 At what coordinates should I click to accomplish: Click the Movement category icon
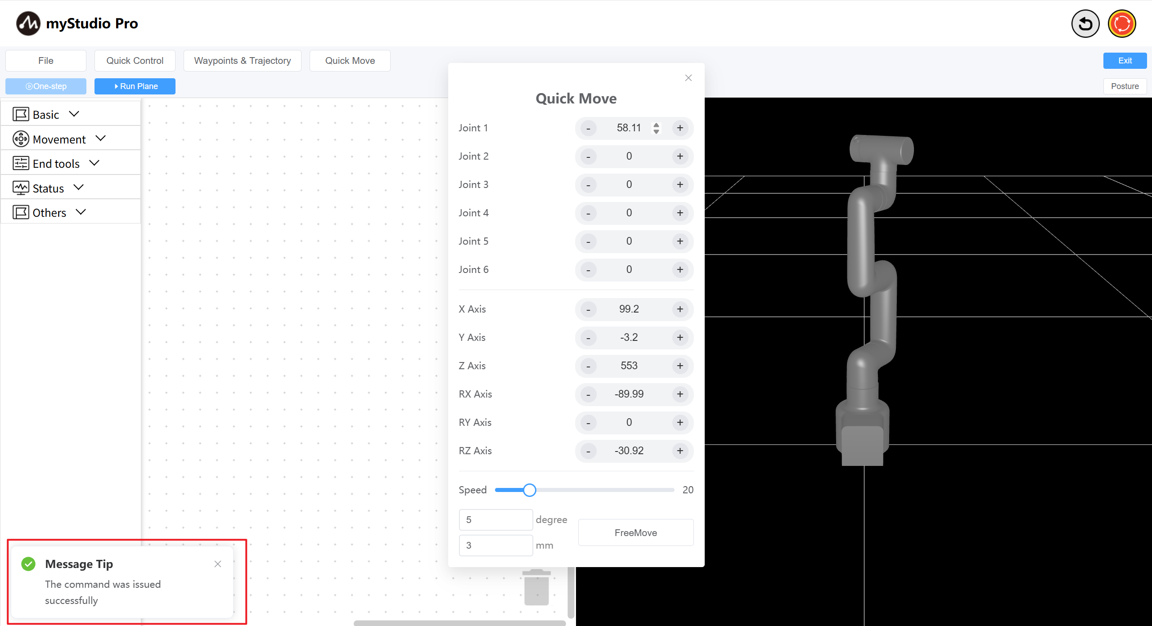coord(21,139)
